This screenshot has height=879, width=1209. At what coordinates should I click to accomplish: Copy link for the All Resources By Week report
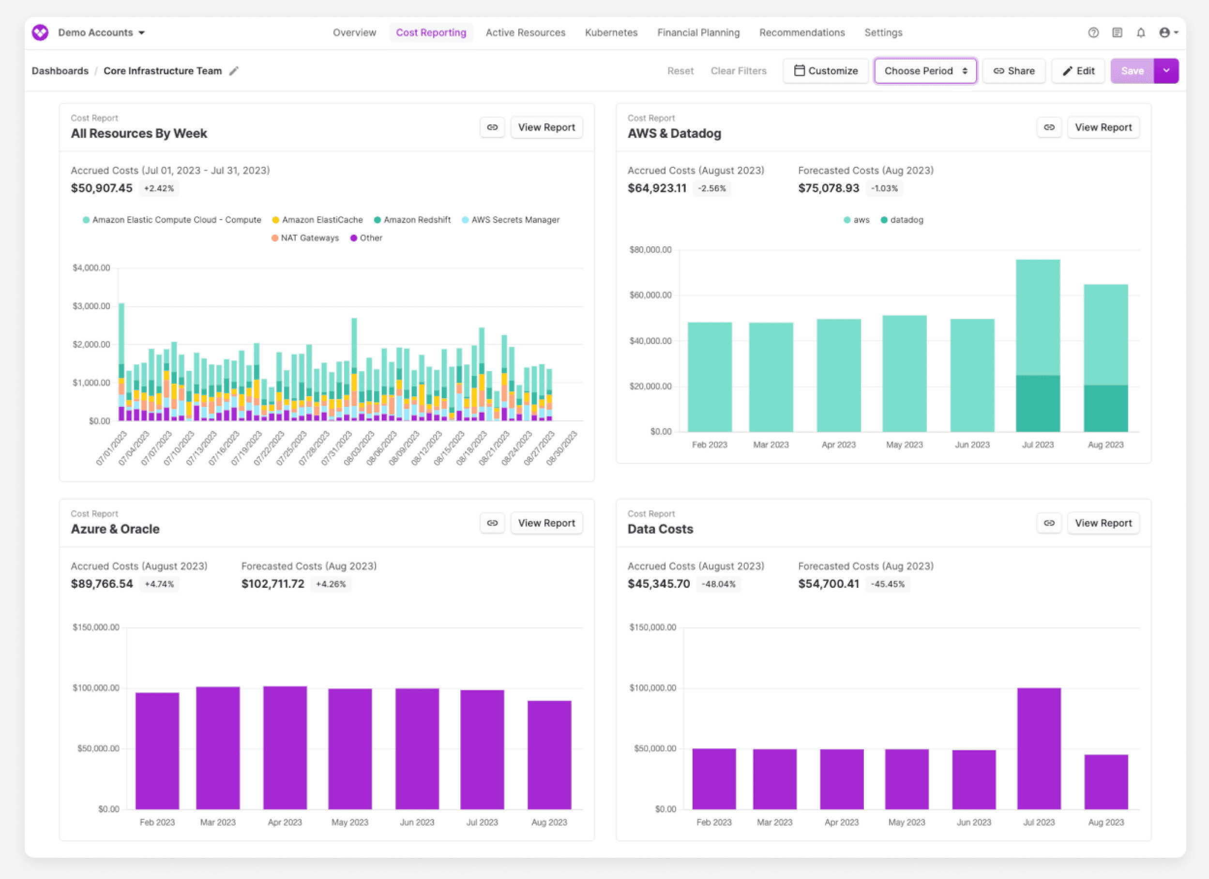492,127
